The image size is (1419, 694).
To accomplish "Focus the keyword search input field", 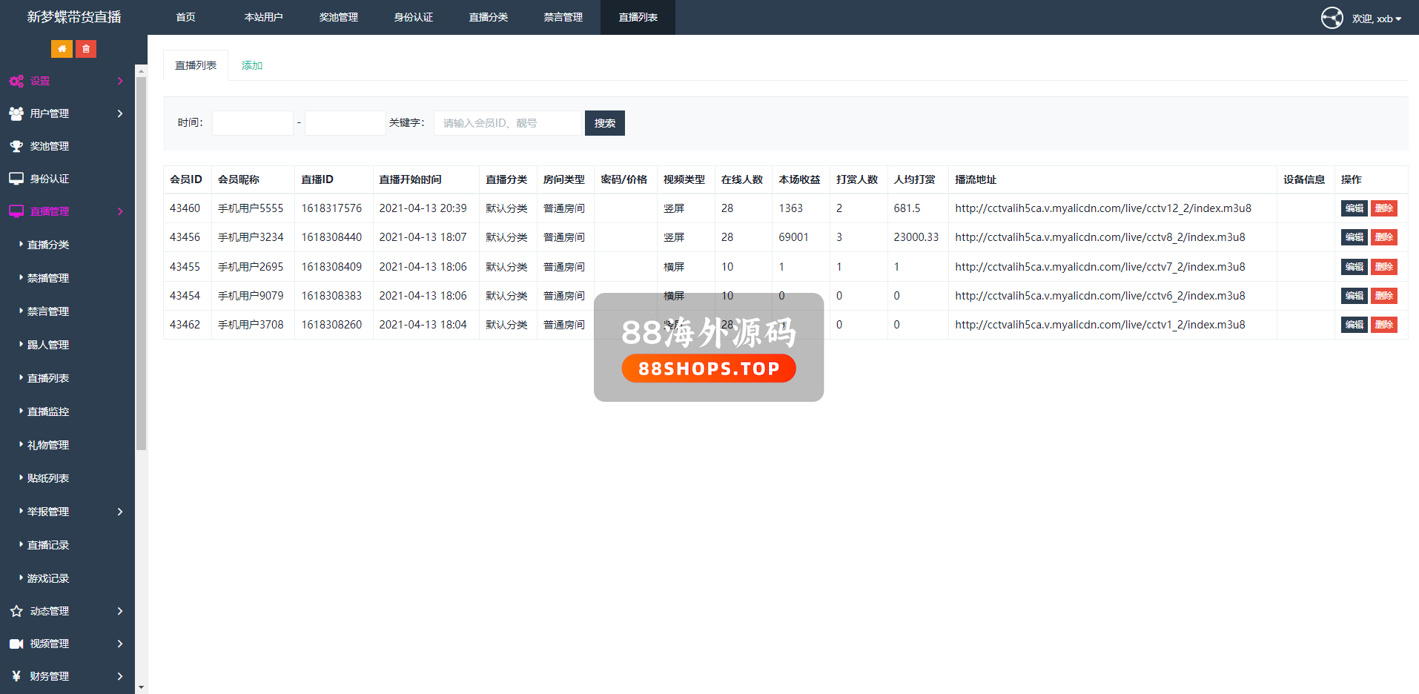I will (508, 123).
